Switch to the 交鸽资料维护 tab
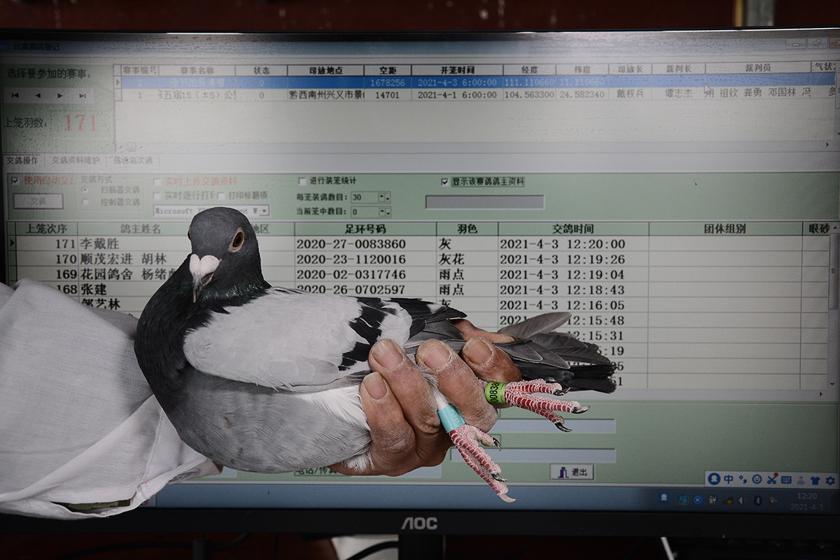This screenshot has height=560, width=840. pyautogui.click(x=76, y=160)
